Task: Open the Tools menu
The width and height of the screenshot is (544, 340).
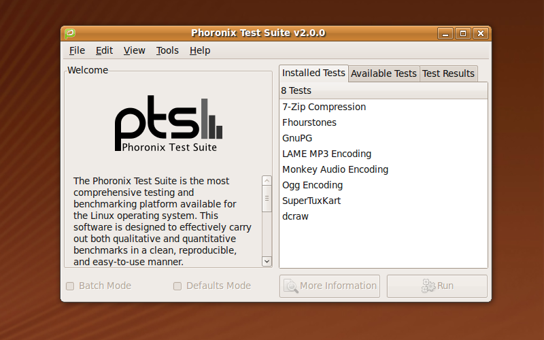Action: pyautogui.click(x=167, y=50)
